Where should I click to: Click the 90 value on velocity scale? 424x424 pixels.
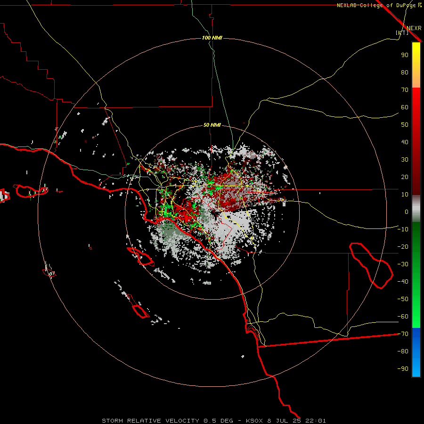[405, 55]
